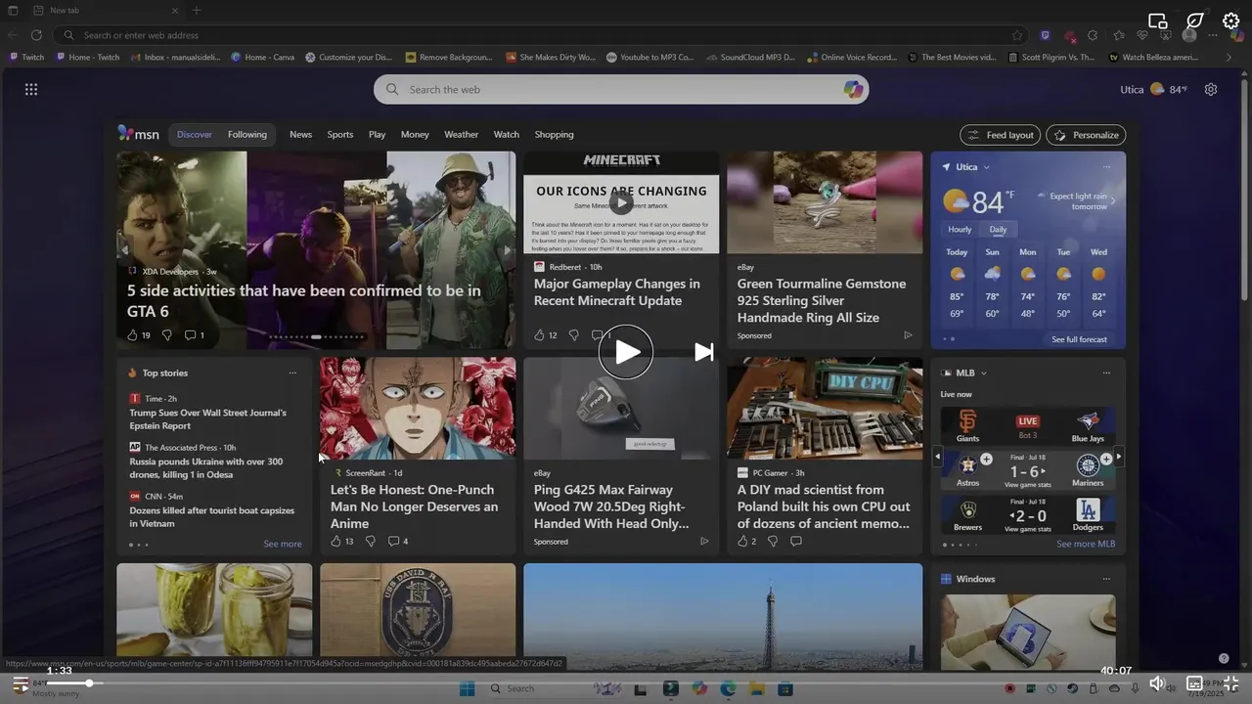This screenshot has height=704, width=1252.
Task: Click See full forecast
Action: (1079, 339)
